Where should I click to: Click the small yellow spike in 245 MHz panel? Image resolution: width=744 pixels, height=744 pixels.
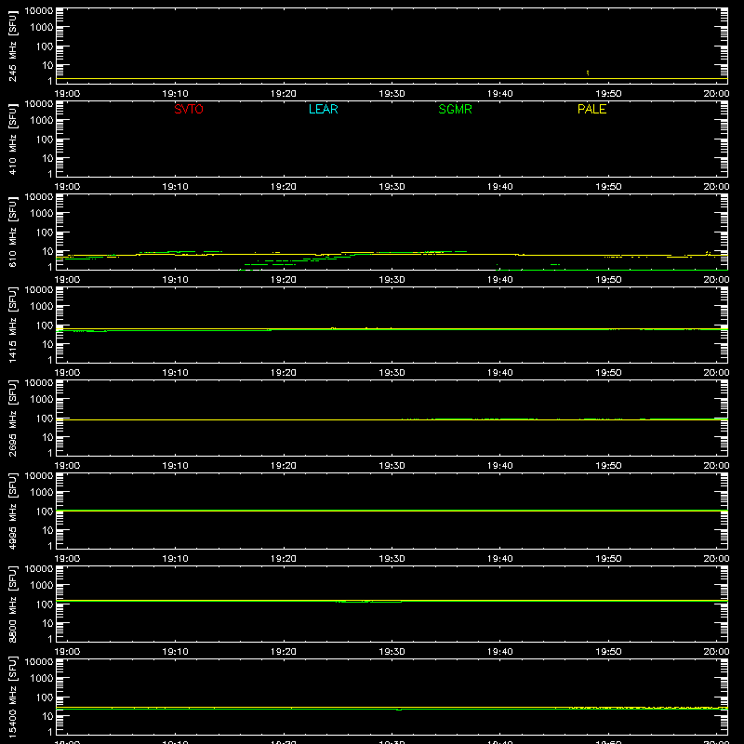(588, 73)
